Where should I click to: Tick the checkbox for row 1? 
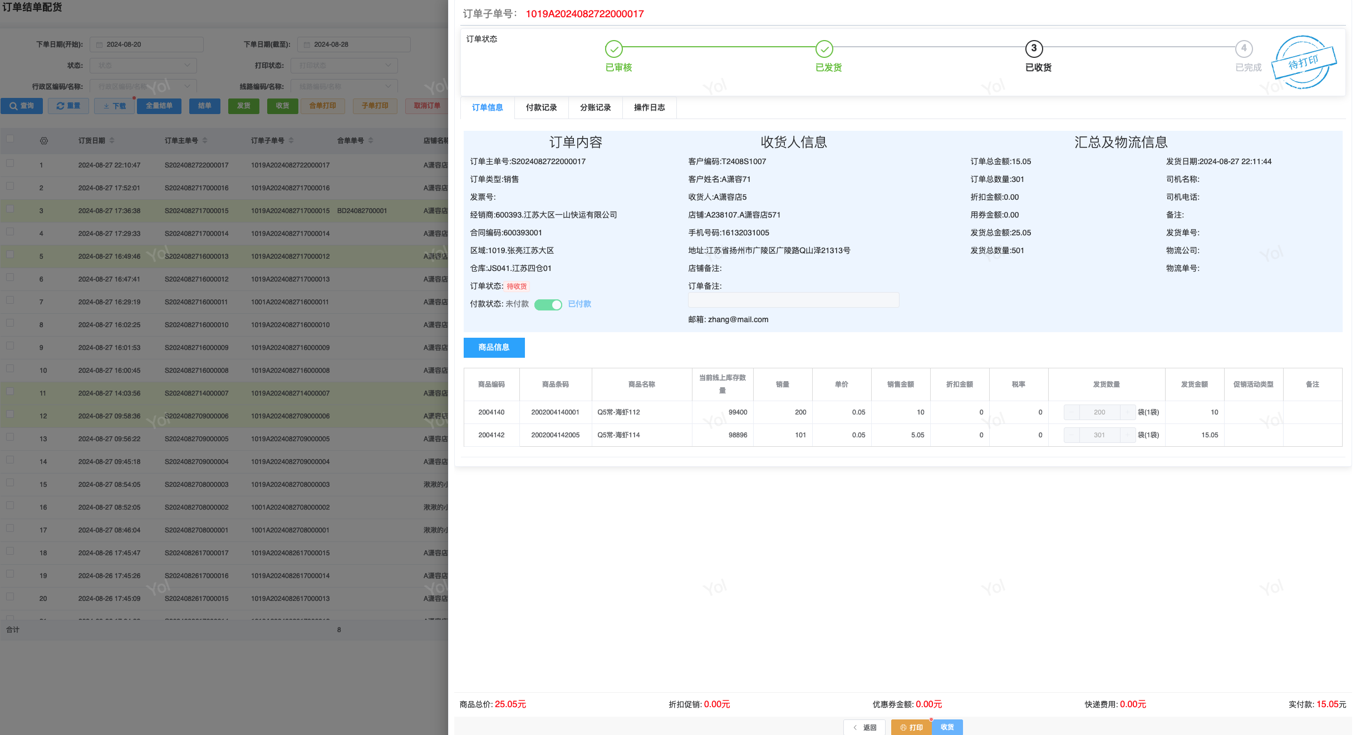tap(10, 164)
